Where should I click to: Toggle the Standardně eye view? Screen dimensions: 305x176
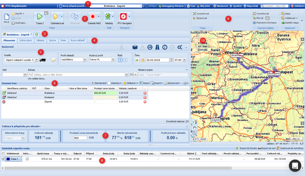click(x=99, y=83)
